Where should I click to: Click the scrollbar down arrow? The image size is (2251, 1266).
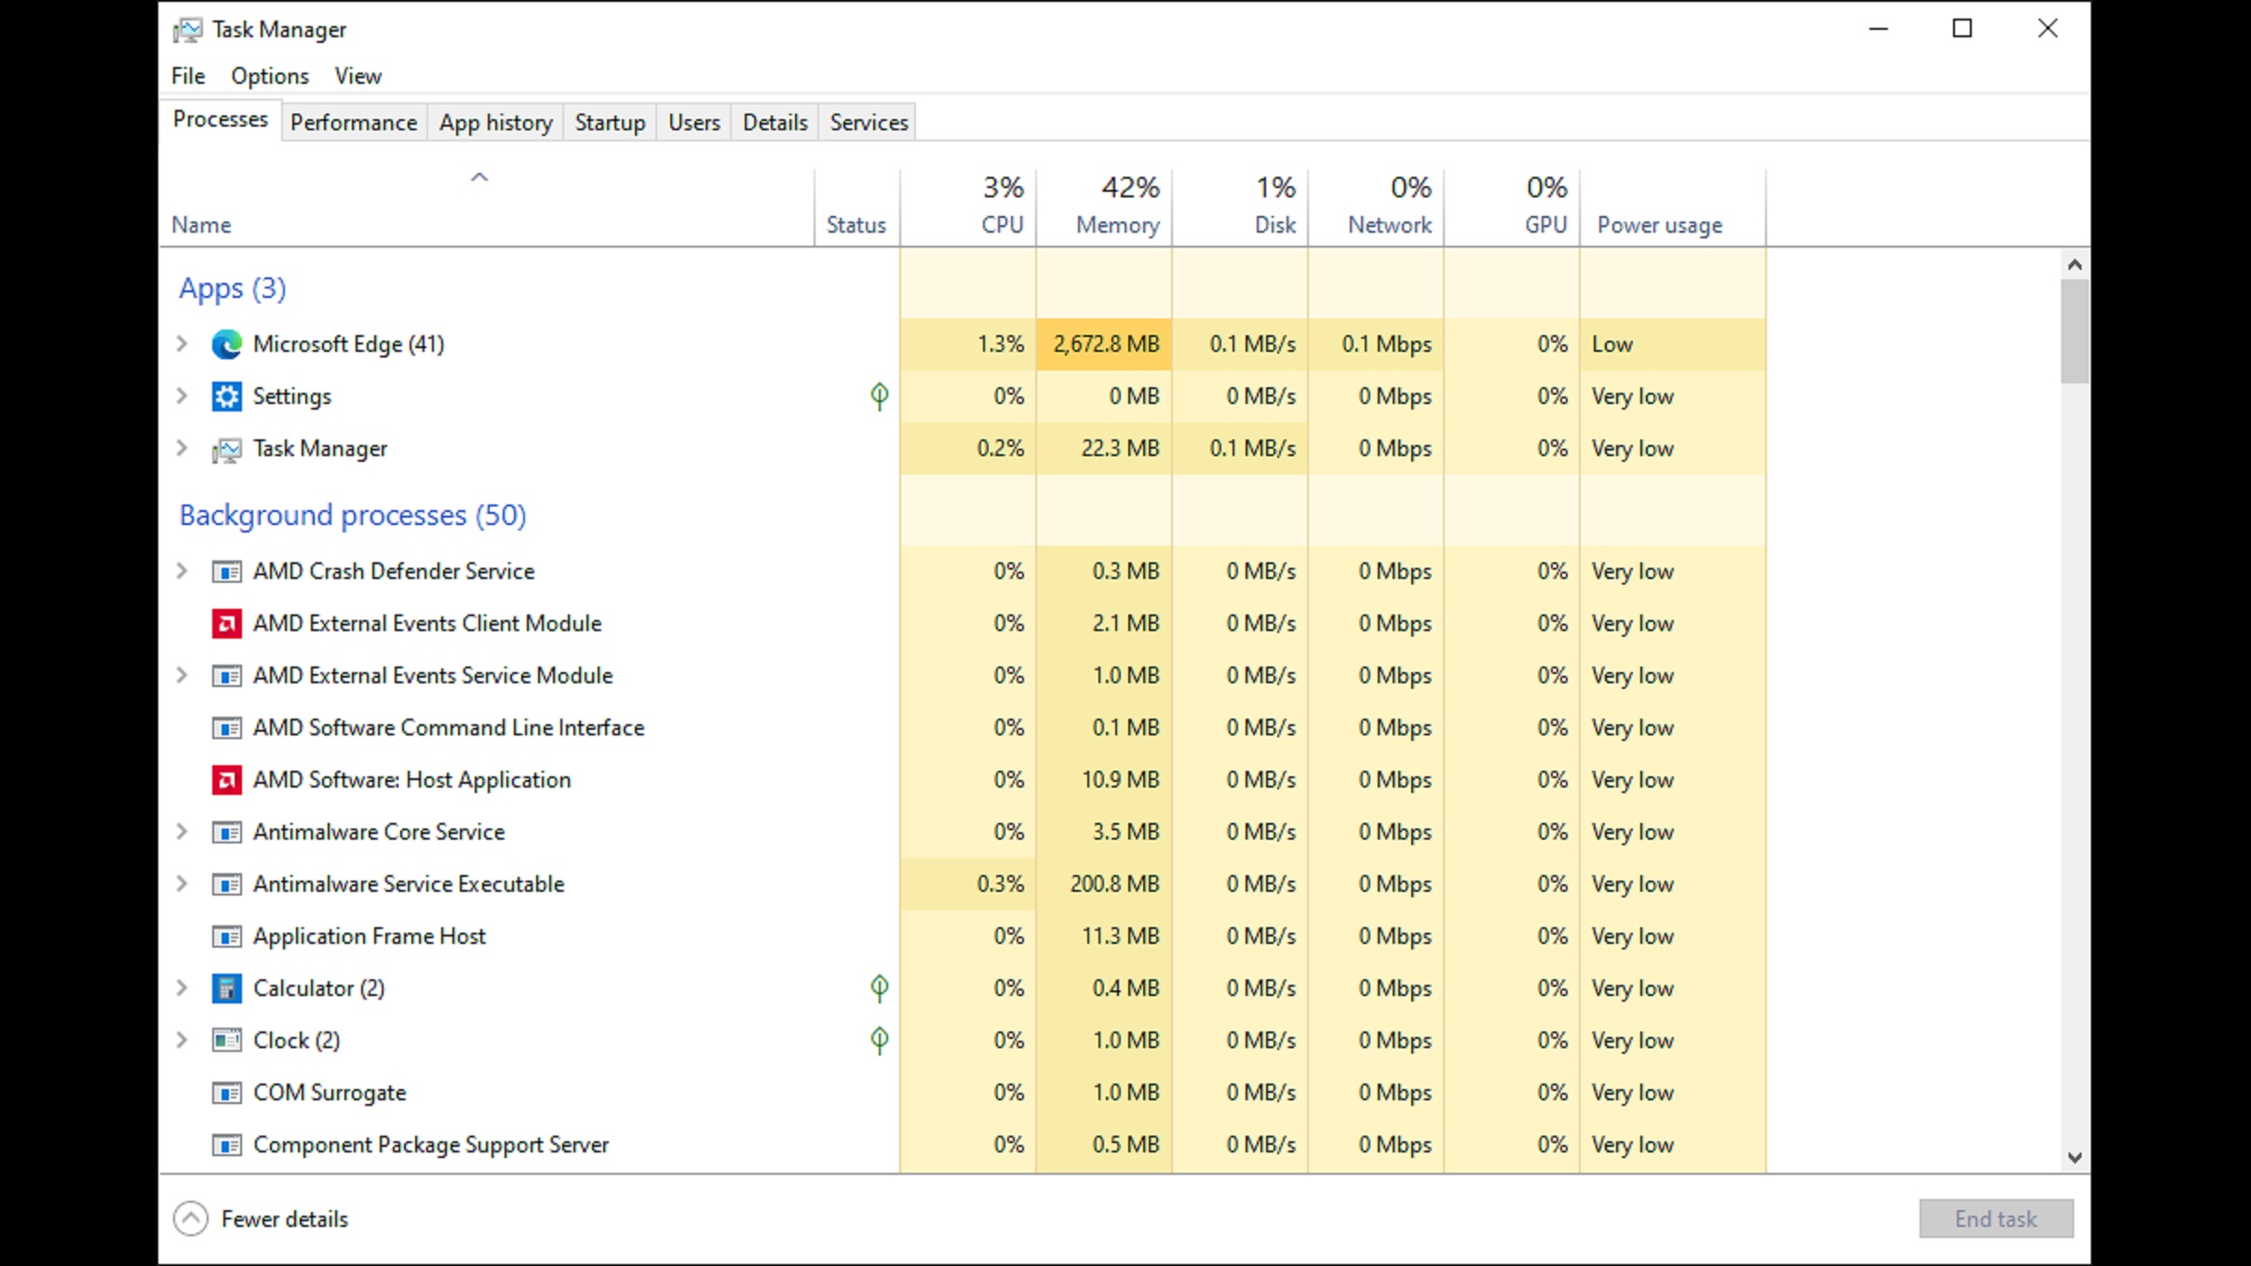[2074, 1158]
